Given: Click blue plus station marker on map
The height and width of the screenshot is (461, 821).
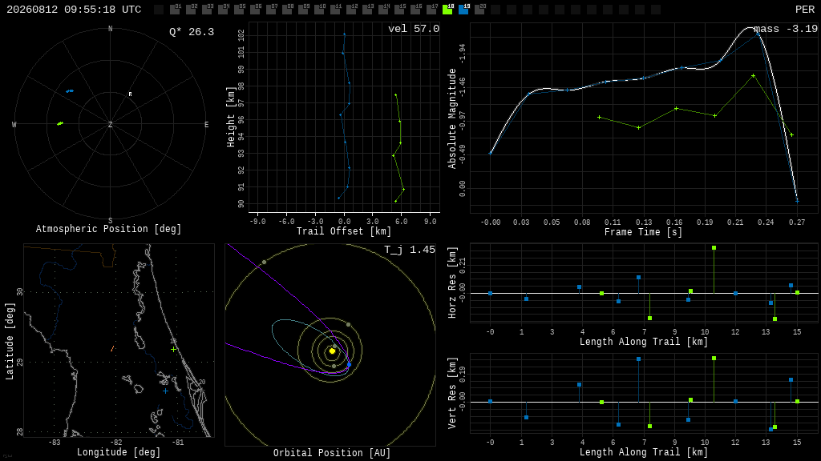Looking at the screenshot, I should point(165,391).
